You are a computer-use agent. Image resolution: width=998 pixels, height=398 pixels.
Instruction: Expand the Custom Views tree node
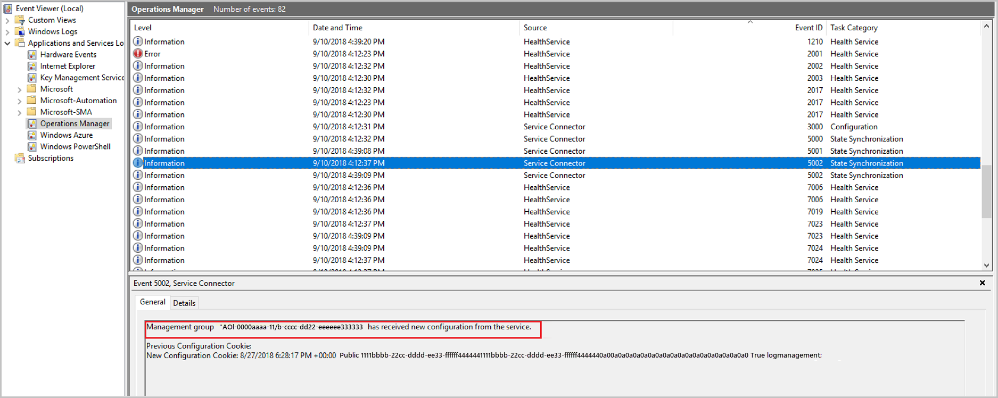coord(7,20)
